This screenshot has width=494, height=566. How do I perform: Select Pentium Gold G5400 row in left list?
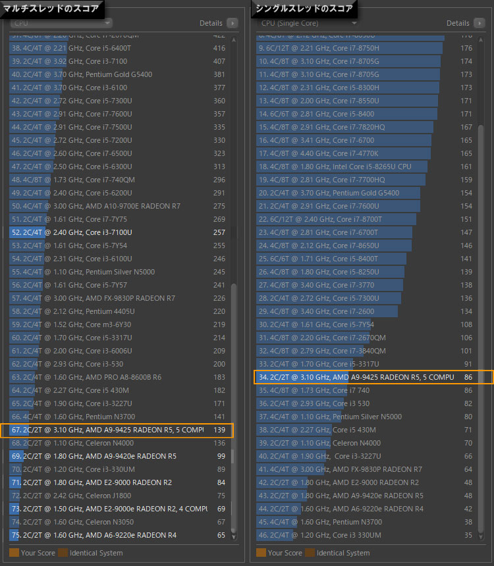pos(112,74)
